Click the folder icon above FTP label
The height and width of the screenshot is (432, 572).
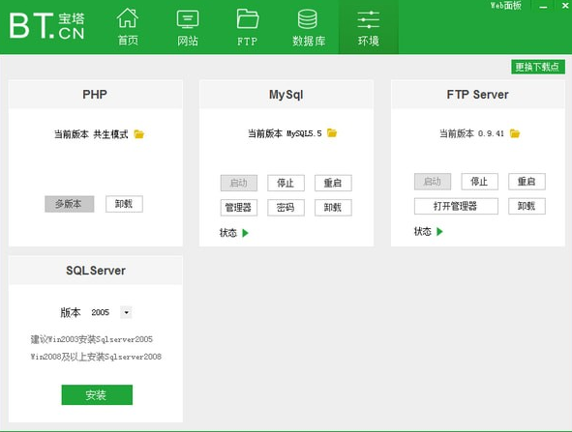pyautogui.click(x=248, y=18)
